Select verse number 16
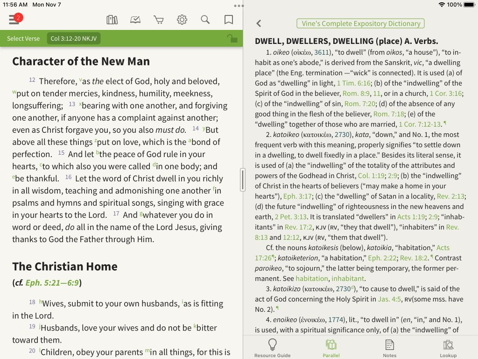Screen dimensions: 478x359 68,177
